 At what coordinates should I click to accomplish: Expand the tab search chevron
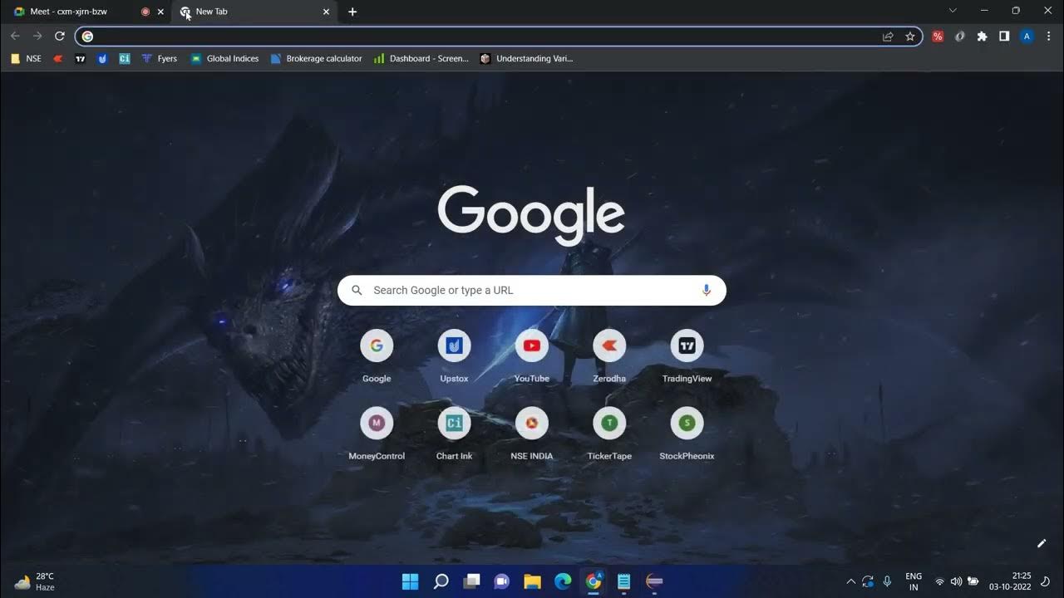953,11
